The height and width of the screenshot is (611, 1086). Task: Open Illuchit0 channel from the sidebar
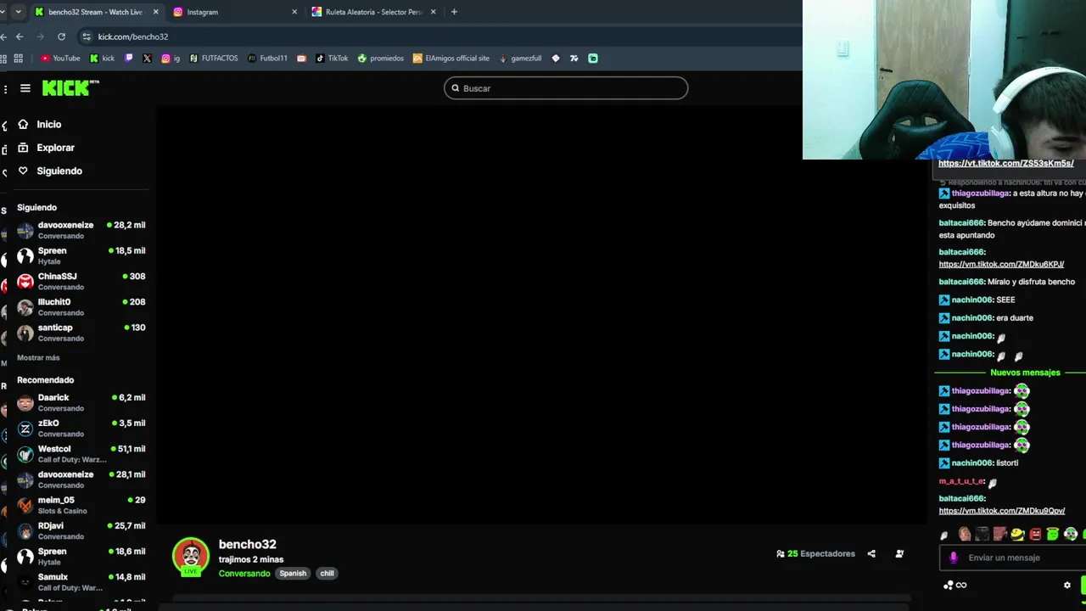81,306
